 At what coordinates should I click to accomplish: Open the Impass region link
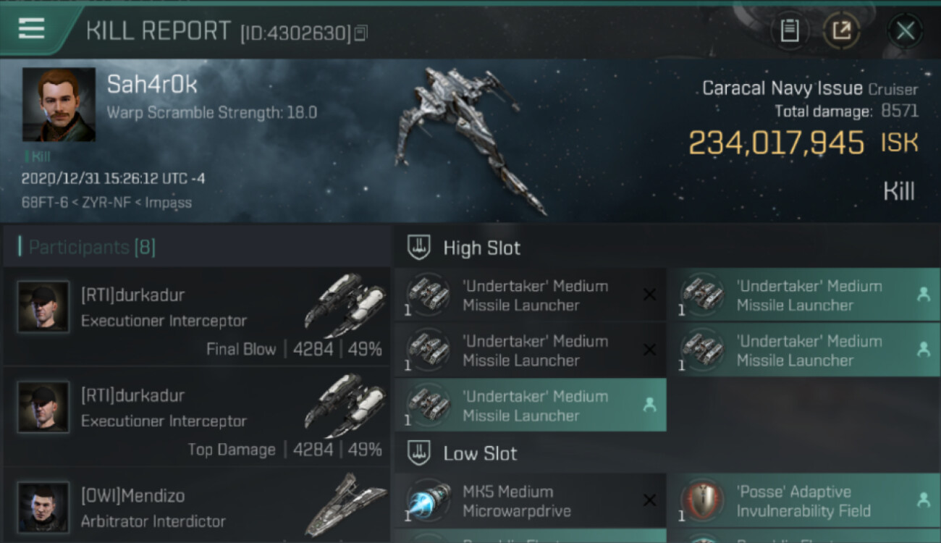pyautogui.click(x=169, y=203)
